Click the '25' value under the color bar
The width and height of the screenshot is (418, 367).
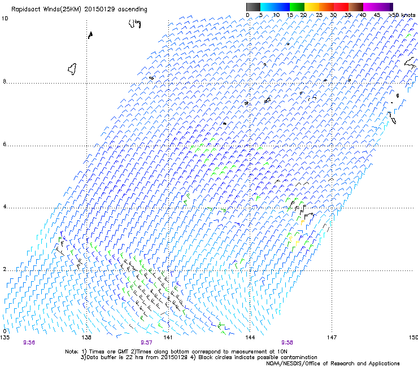[x=319, y=15]
